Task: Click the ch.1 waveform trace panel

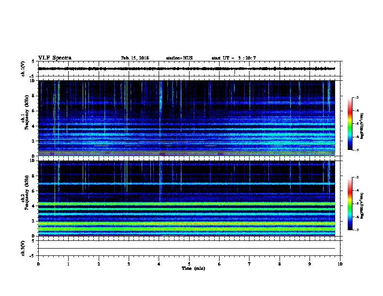Action: click(x=189, y=69)
